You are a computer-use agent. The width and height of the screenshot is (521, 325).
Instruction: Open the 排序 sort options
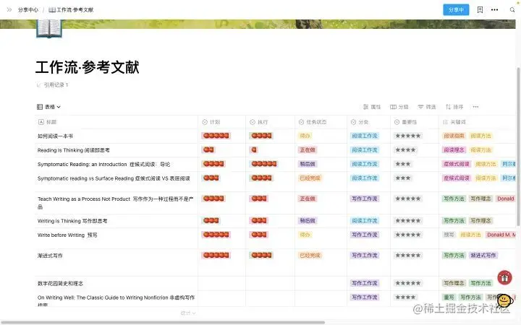[x=454, y=107]
